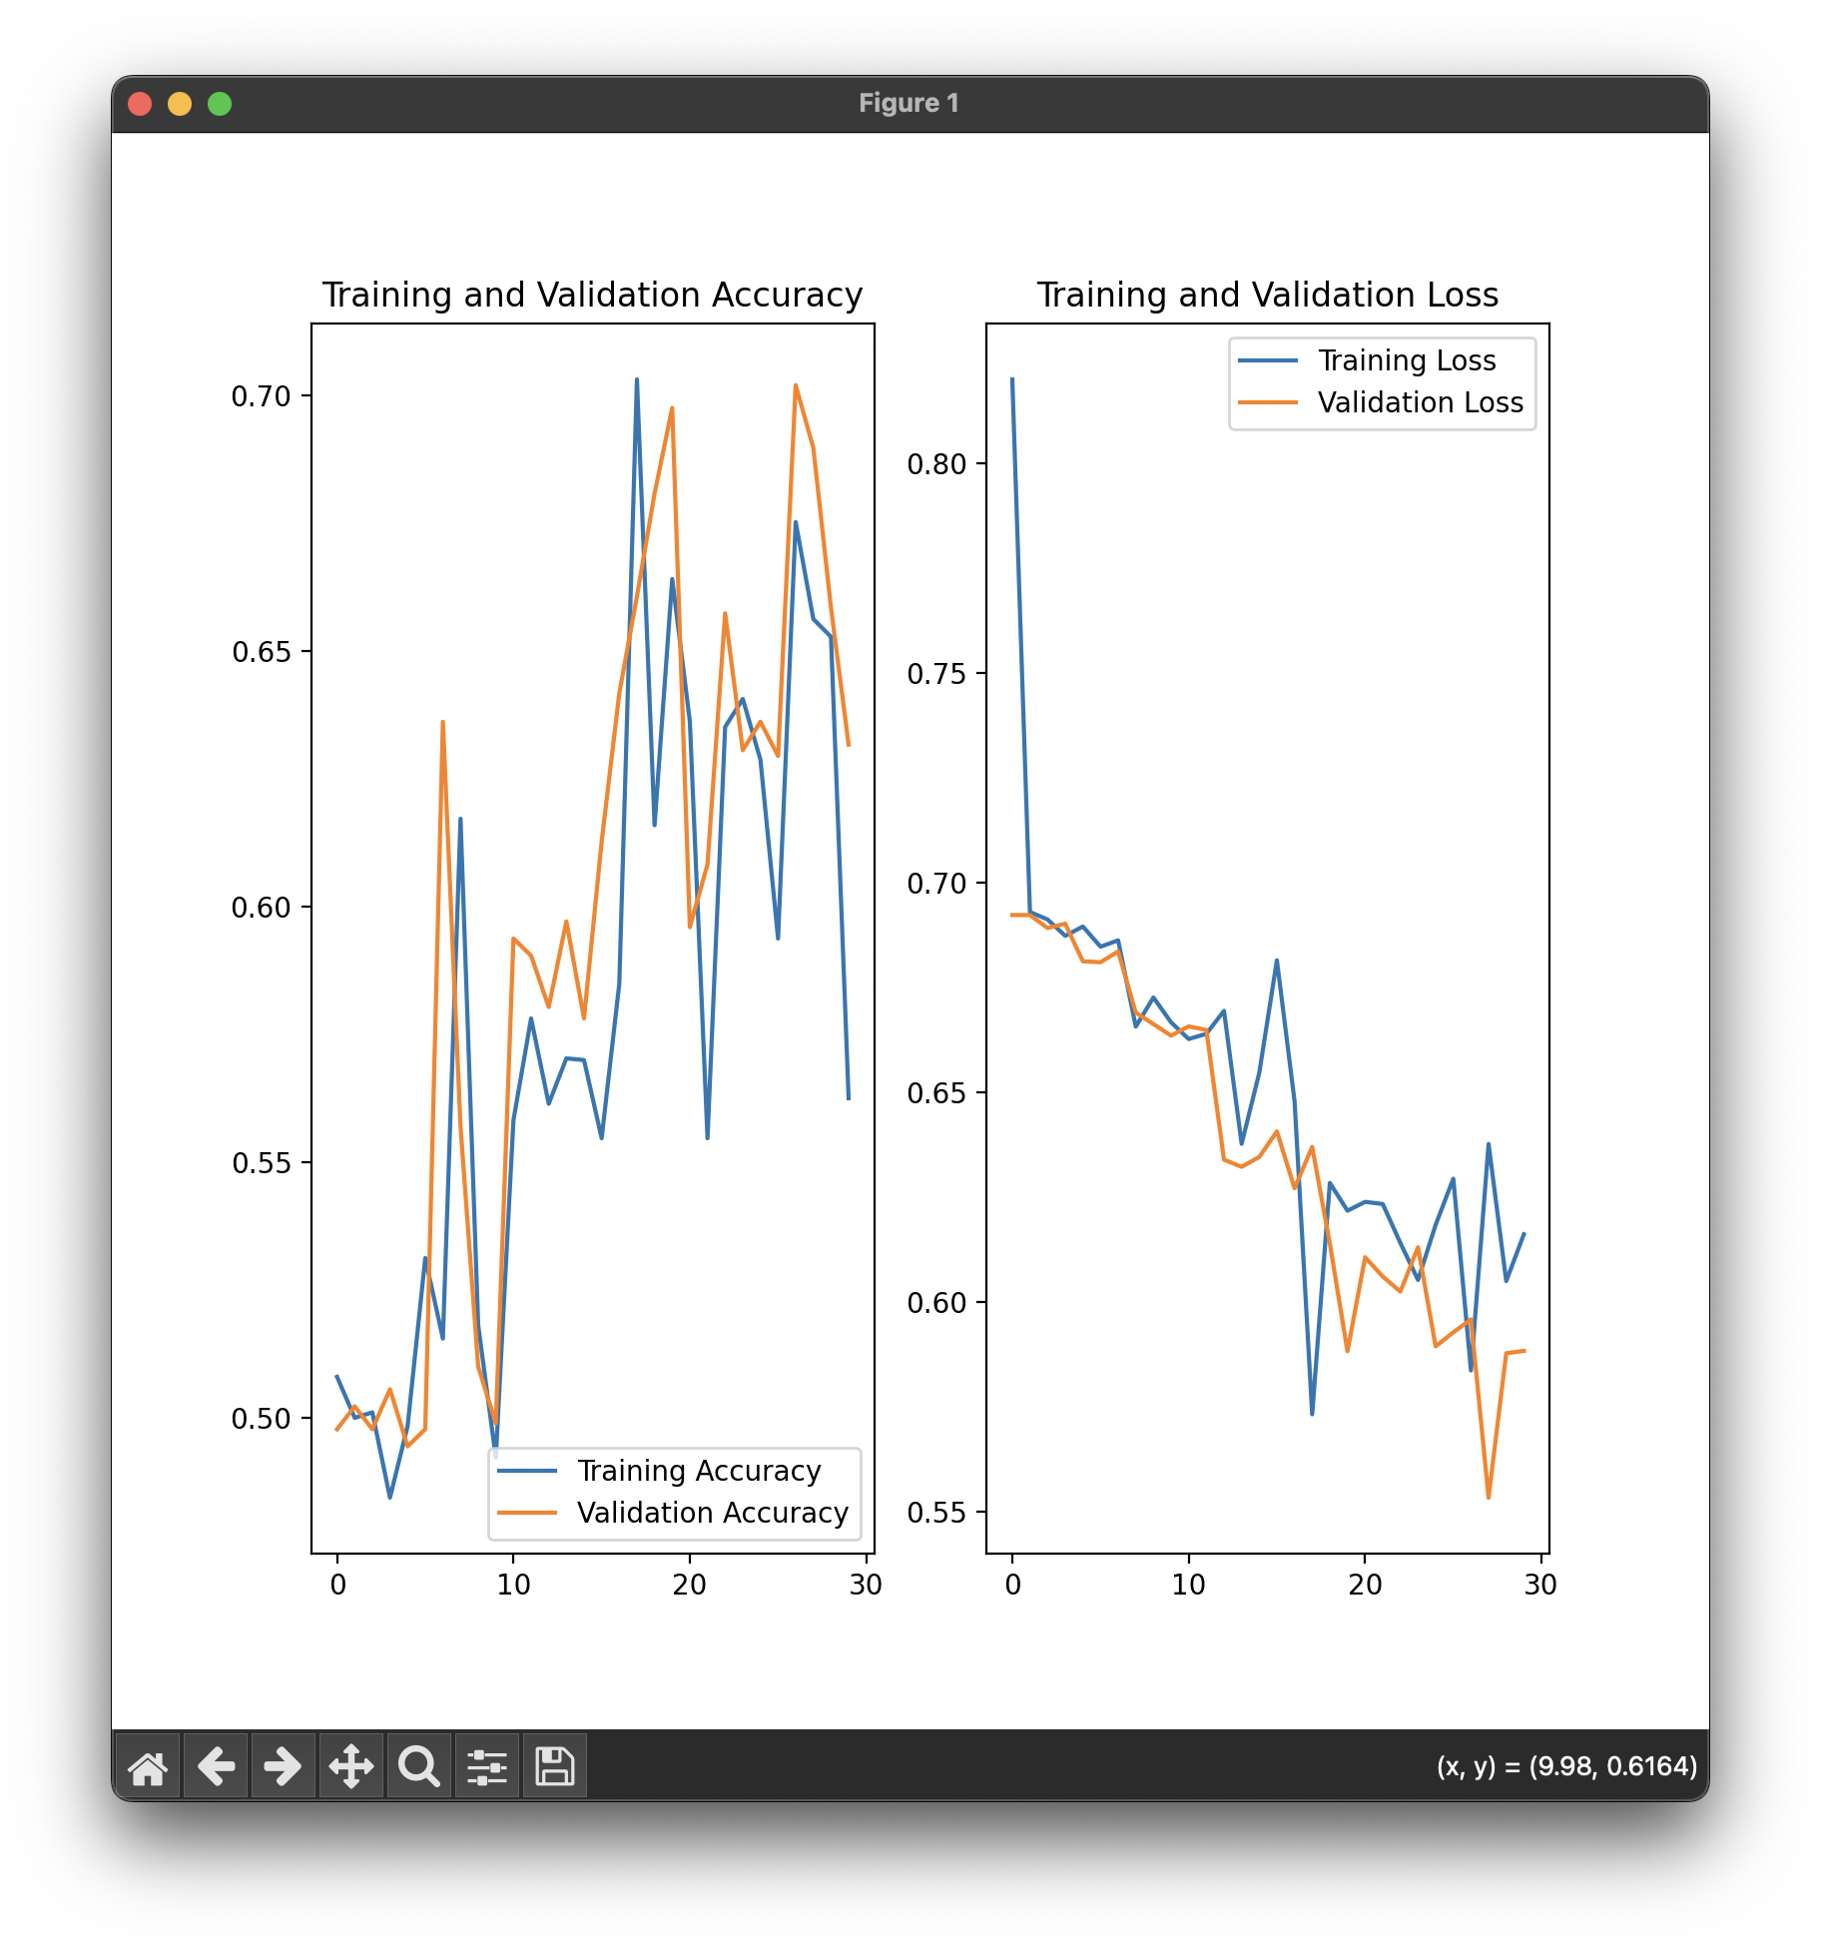Click the Training and Validation Loss title
The width and height of the screenshot is (1821, 1949).
point(1267,296)
